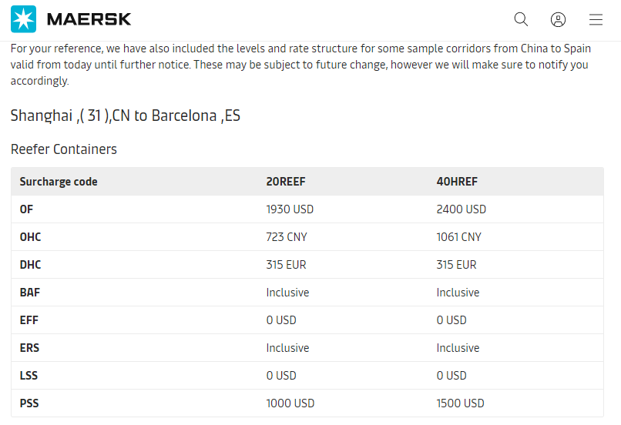Open the hamburger menu icon
Image resolution: width=621 pixels, height=425 pixels.
point(596,19)
